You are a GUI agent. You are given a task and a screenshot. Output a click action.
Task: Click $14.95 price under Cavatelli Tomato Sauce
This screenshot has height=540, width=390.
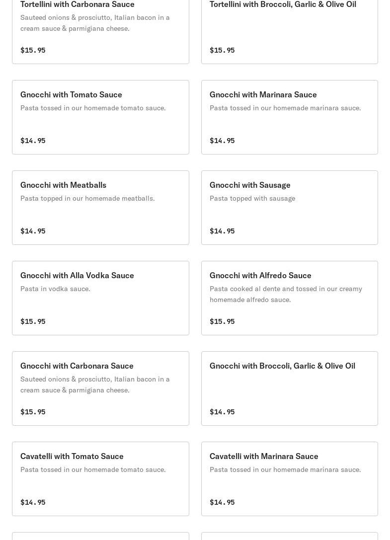[x=33, y=502]
